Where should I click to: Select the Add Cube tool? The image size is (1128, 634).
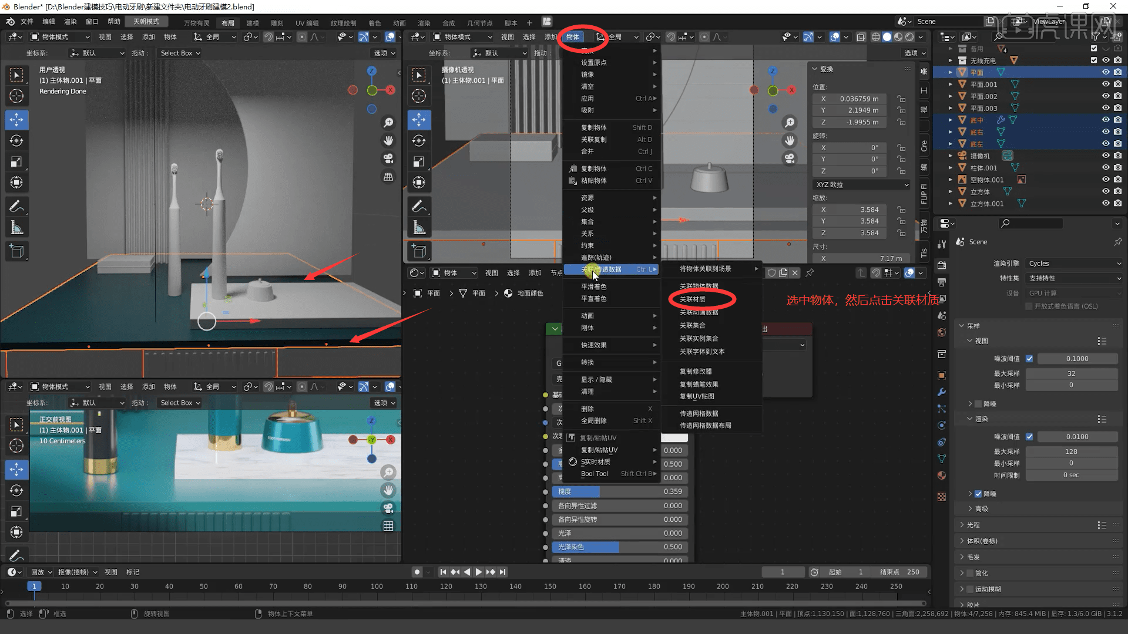coord(16,251)
